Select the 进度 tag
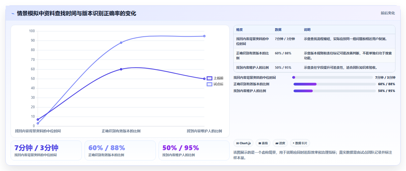This screenshot has height=171, width=406. pos(280,143)
